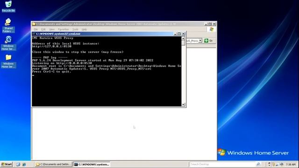The width and height of the screenshot is (299, 168).
Task: Close the Explorer window
Action: [214, 24]
